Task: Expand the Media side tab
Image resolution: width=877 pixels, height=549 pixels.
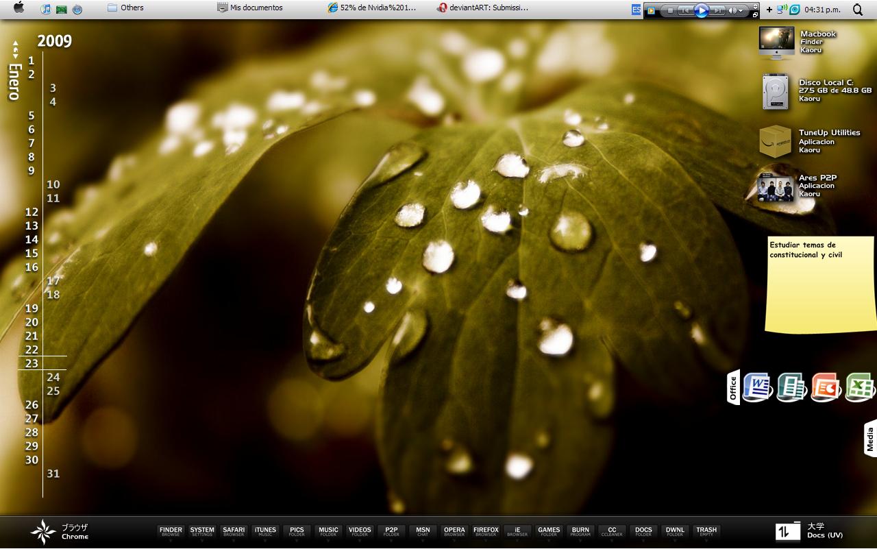Action: pyautogui.click(x=870, y=439)
